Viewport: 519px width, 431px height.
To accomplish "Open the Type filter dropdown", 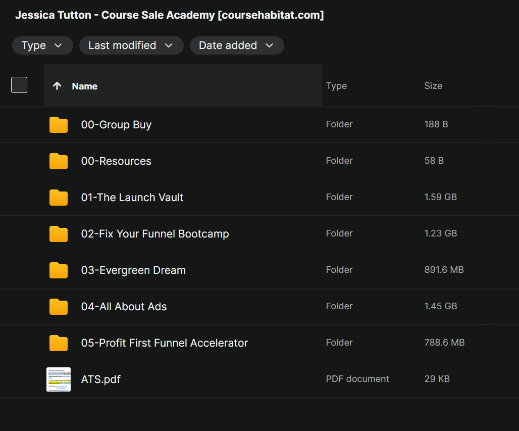I will [x=42, y=45].
